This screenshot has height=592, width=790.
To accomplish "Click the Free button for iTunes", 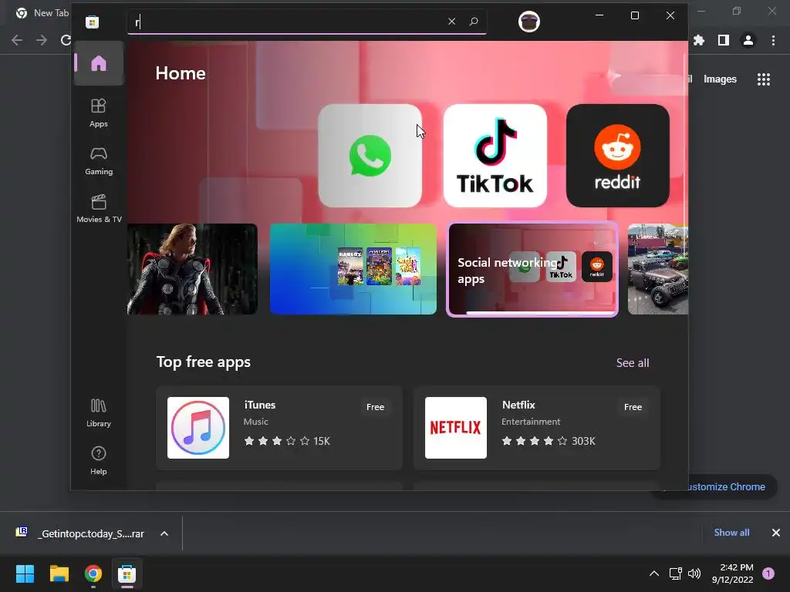I will tap(376, 407).
